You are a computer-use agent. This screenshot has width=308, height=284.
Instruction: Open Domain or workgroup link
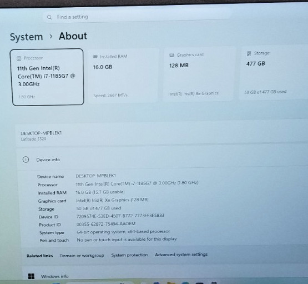click(82, 256)
